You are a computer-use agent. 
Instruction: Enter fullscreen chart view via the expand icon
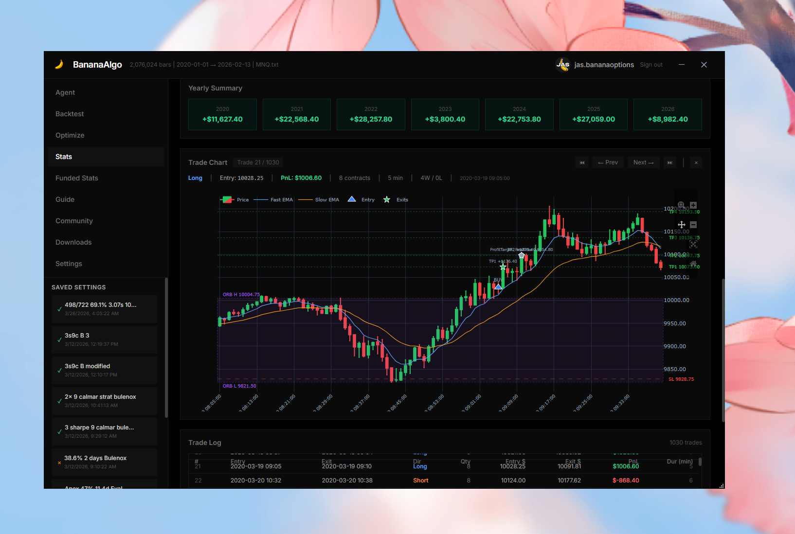pos(693,244)
